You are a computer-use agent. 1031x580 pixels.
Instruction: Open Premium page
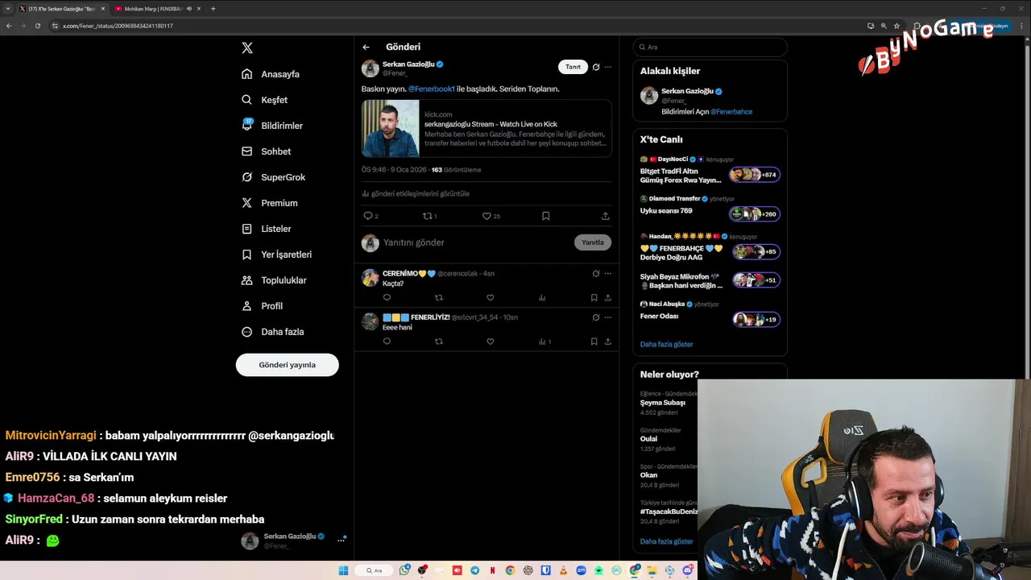coord(270,203)
